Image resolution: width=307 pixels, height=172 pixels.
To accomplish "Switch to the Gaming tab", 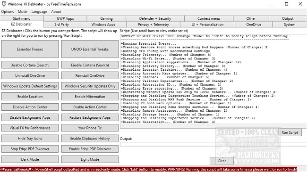I will pyautogui.click(x=106, y=18).
